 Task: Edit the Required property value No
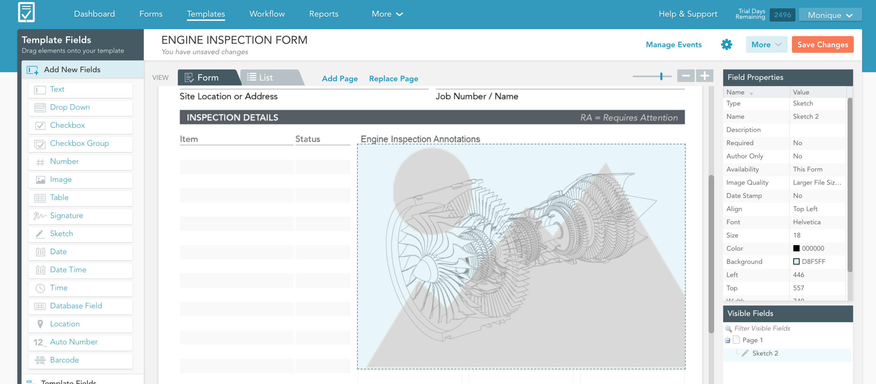(x=818, y=143)
